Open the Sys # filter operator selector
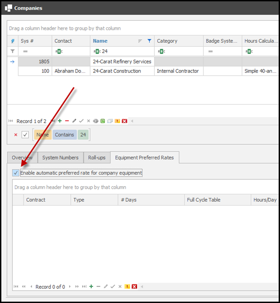Screen dimensions: 280x303 click(25, 51)
